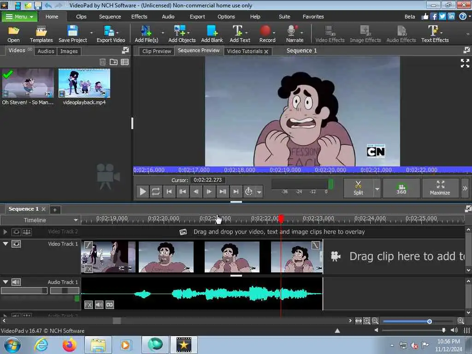Toggle Video Track 1 visibility eye
The image size is (472, 354).
pos(16,244)
